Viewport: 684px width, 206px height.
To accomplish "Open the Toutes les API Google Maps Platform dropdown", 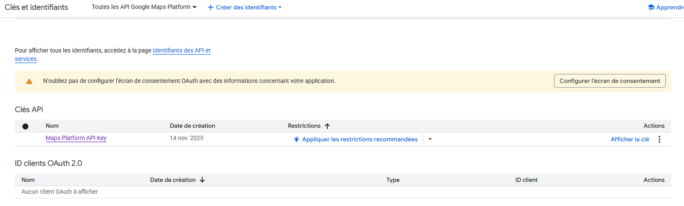I will pyautogui.click(x=144, y=7).
